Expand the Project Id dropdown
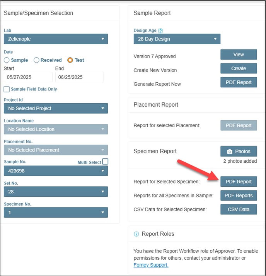 coord(56,108)
